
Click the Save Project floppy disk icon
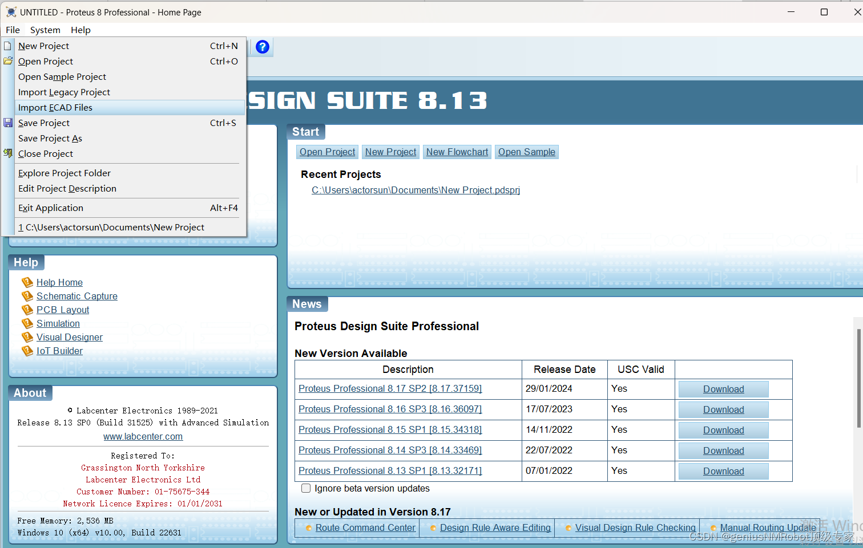pos(8,123)
